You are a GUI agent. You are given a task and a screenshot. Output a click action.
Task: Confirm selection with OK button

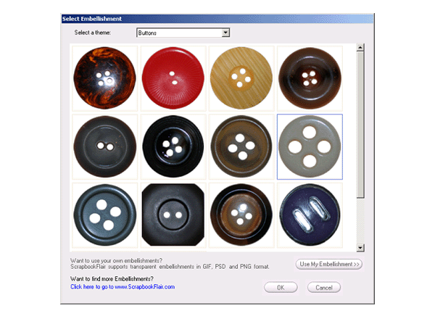coord(281,288)
